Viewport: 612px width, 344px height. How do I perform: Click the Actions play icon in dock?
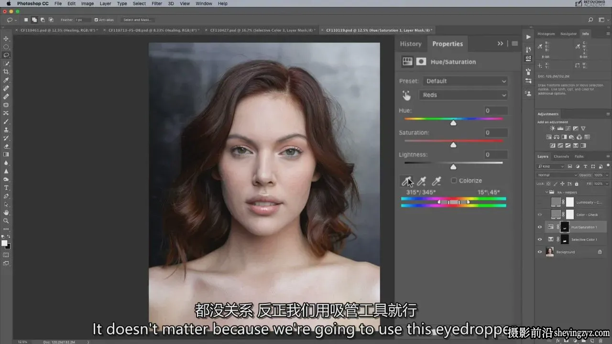pyautogui.click(x=528, y=37)
